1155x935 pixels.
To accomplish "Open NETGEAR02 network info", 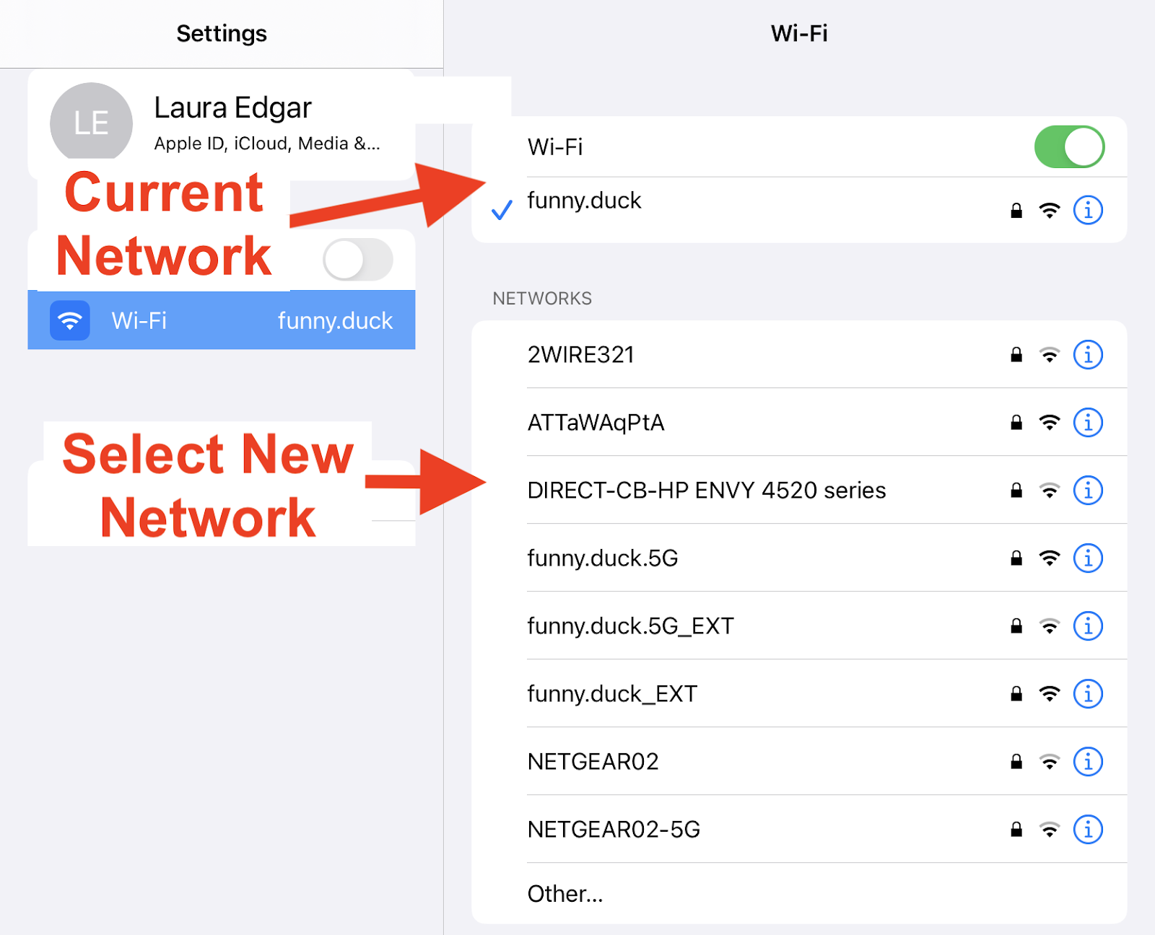I will 1088,762.
